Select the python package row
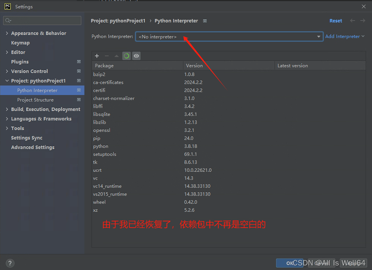This screenshot has width=372, height=270. [229, 146]
